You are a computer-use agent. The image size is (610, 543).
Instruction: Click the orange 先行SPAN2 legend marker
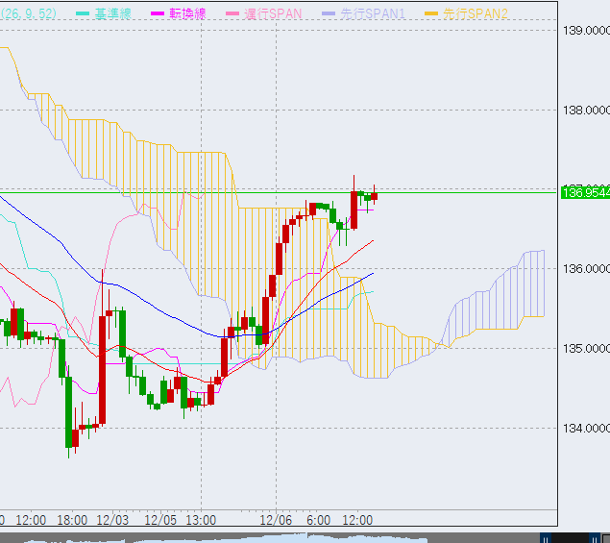click(x=433, y=14)
